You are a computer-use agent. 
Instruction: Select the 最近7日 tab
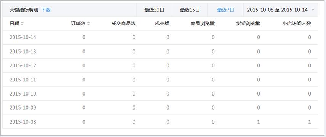click(x=225, y=10)
